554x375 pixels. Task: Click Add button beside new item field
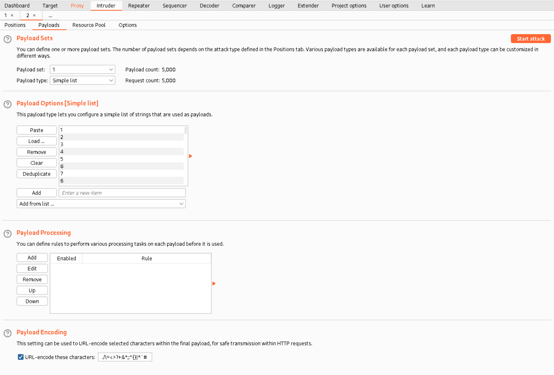[36, 193]
